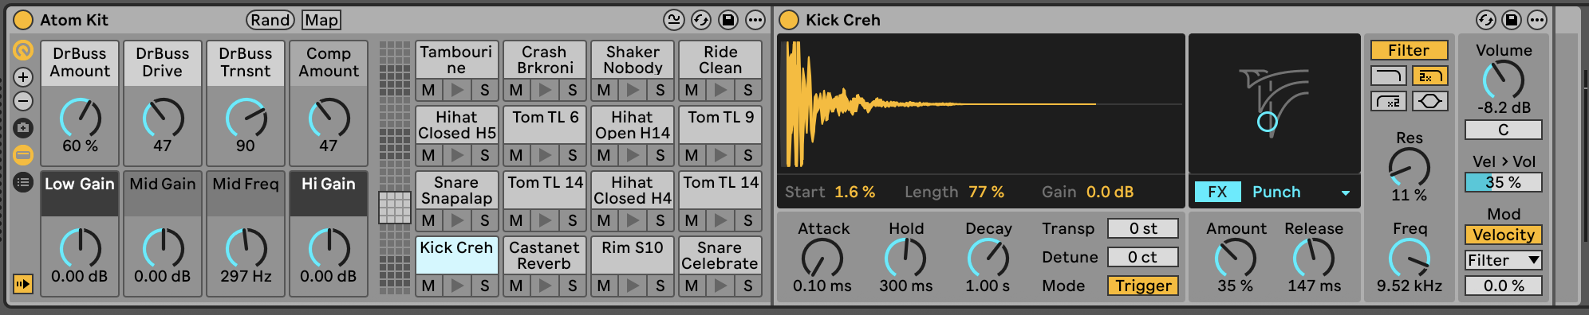Click the Decay knob at 1.00 s
Screen dimensions: 1589x315
point(988,259)
